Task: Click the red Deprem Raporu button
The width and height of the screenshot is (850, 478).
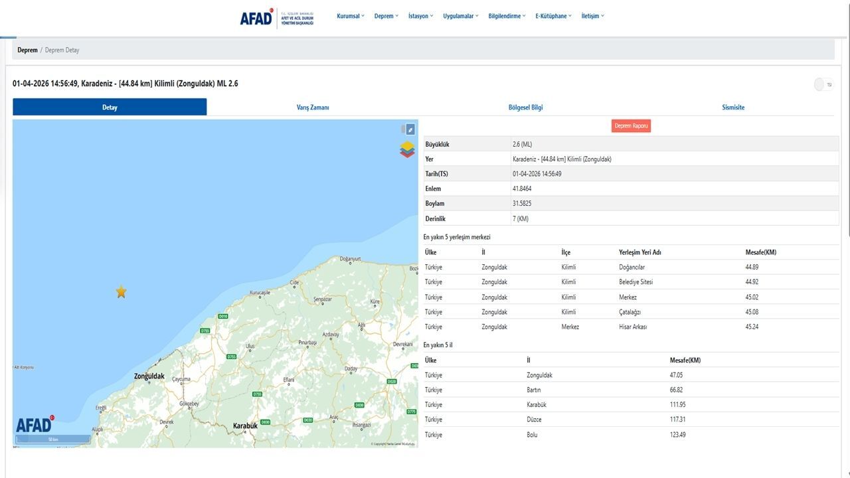Action: click(x=631, y=125)
